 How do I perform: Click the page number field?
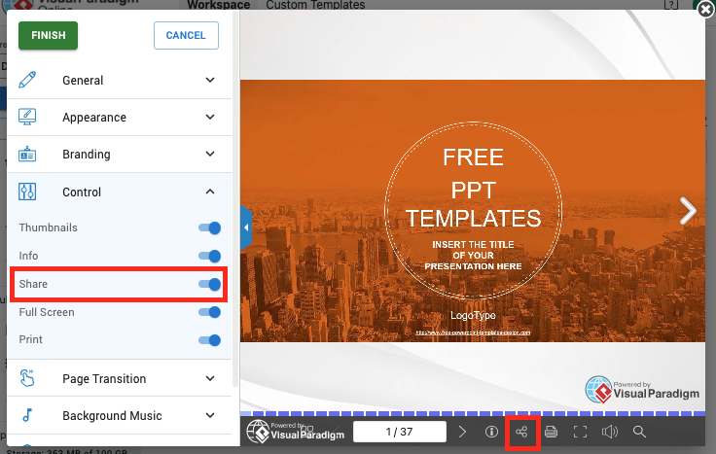400,432
